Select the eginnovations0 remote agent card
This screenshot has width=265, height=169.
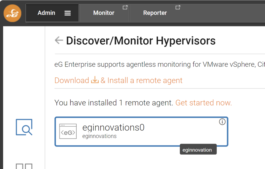tap(141, 131)
